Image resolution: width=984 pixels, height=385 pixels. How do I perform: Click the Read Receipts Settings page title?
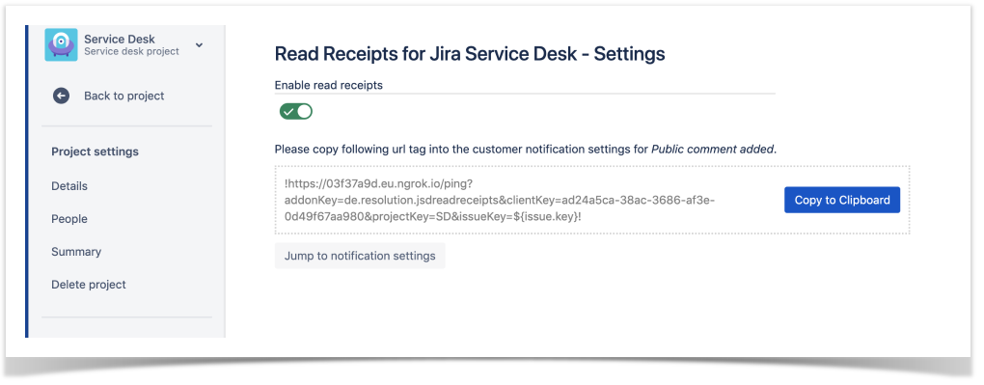click(x=470, y=54)
